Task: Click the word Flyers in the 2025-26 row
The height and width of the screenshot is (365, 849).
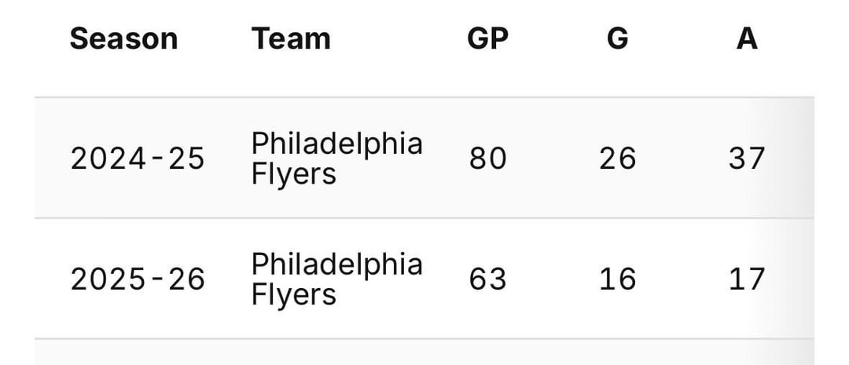Action: click(293, 295)
